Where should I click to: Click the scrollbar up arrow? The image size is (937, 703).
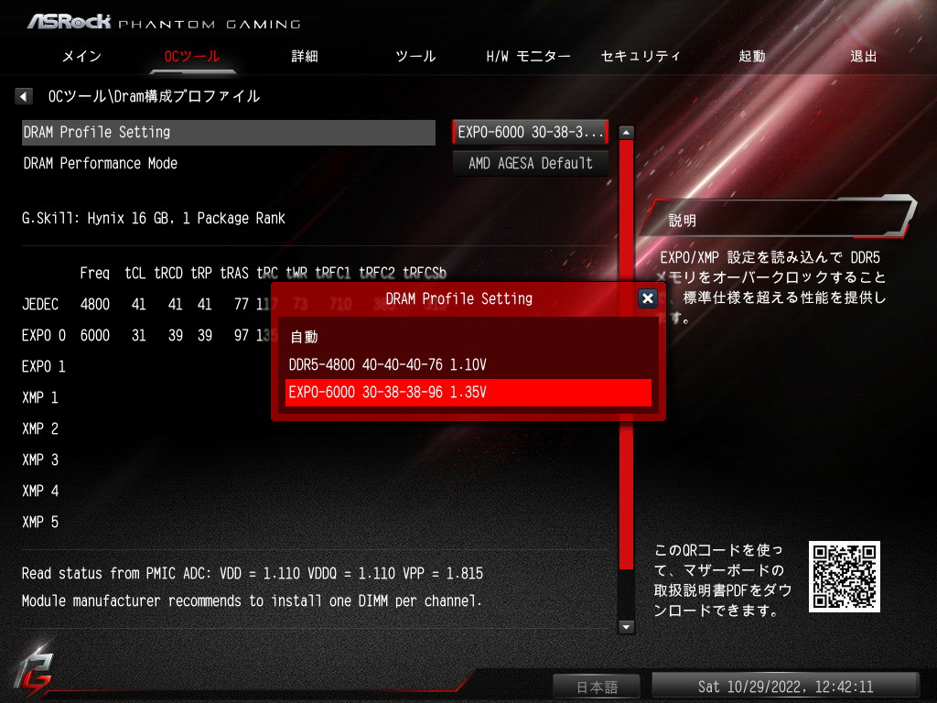pyautogui.click(x=626, y=132)
